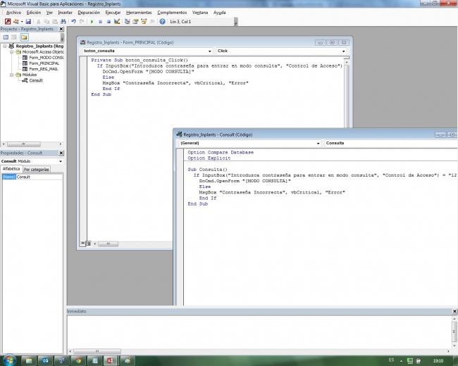
Task: Click horizontal scrollbar in Form_PRINCIPAL code window
Action: click(108, 244)
